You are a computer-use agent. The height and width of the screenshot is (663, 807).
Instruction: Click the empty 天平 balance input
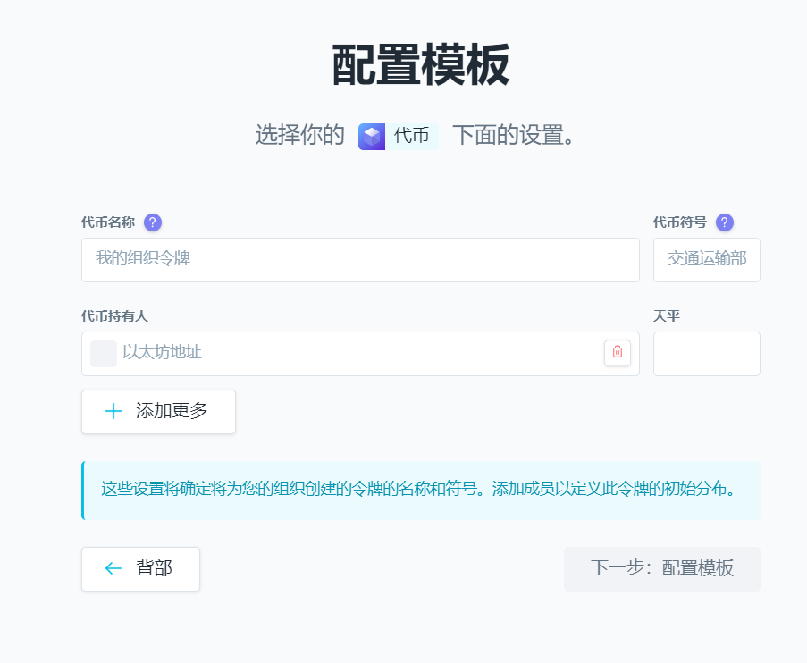706,354
